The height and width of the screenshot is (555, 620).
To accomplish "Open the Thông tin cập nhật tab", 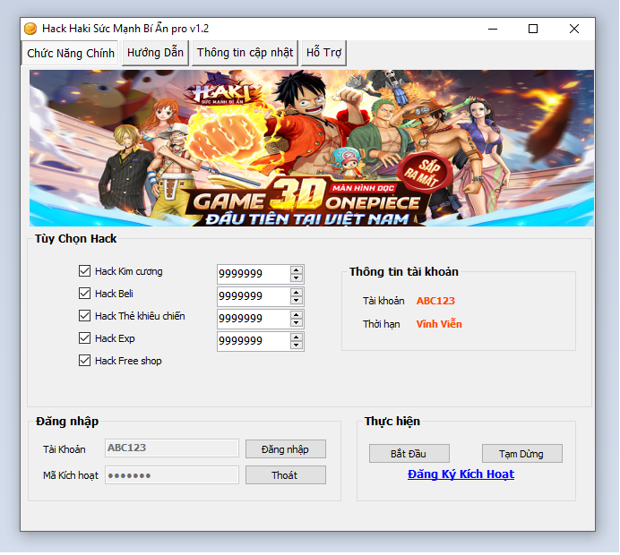I will pos(245,53).
